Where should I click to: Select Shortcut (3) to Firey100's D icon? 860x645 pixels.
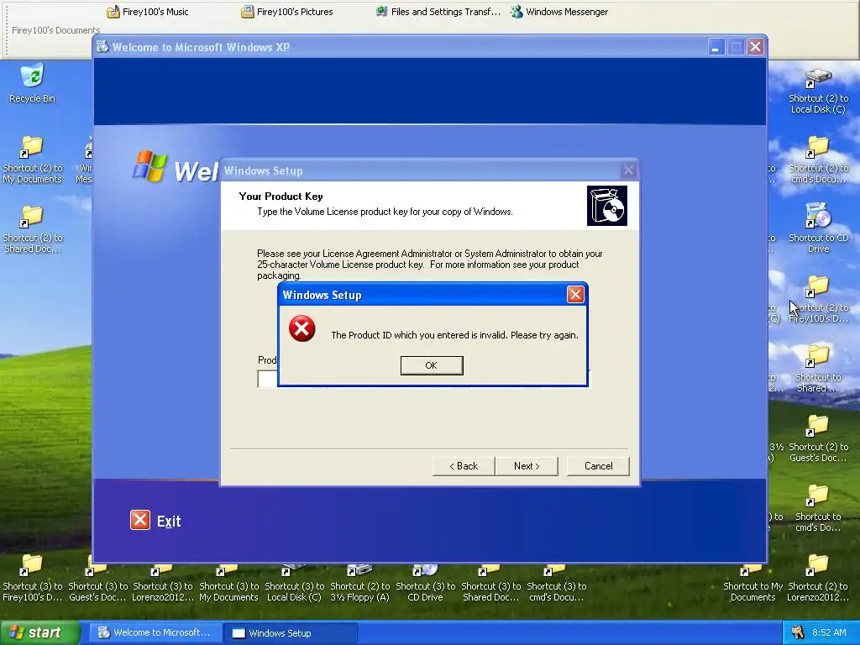[32, 578]
